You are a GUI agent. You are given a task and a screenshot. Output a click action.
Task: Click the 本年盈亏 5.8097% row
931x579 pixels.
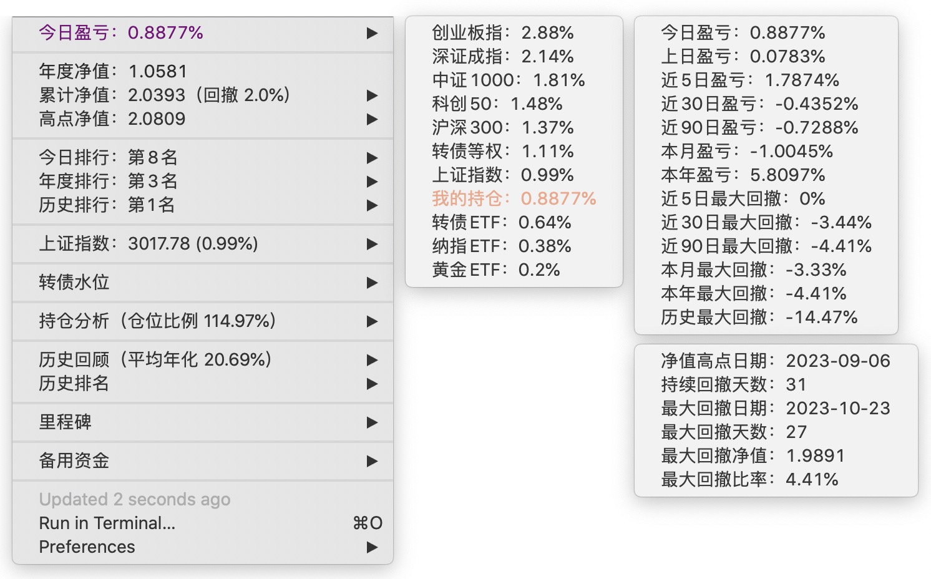(743, 175)
